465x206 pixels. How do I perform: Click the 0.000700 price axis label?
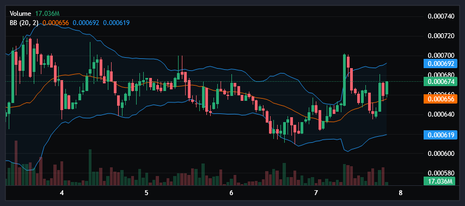pos(441,56)
